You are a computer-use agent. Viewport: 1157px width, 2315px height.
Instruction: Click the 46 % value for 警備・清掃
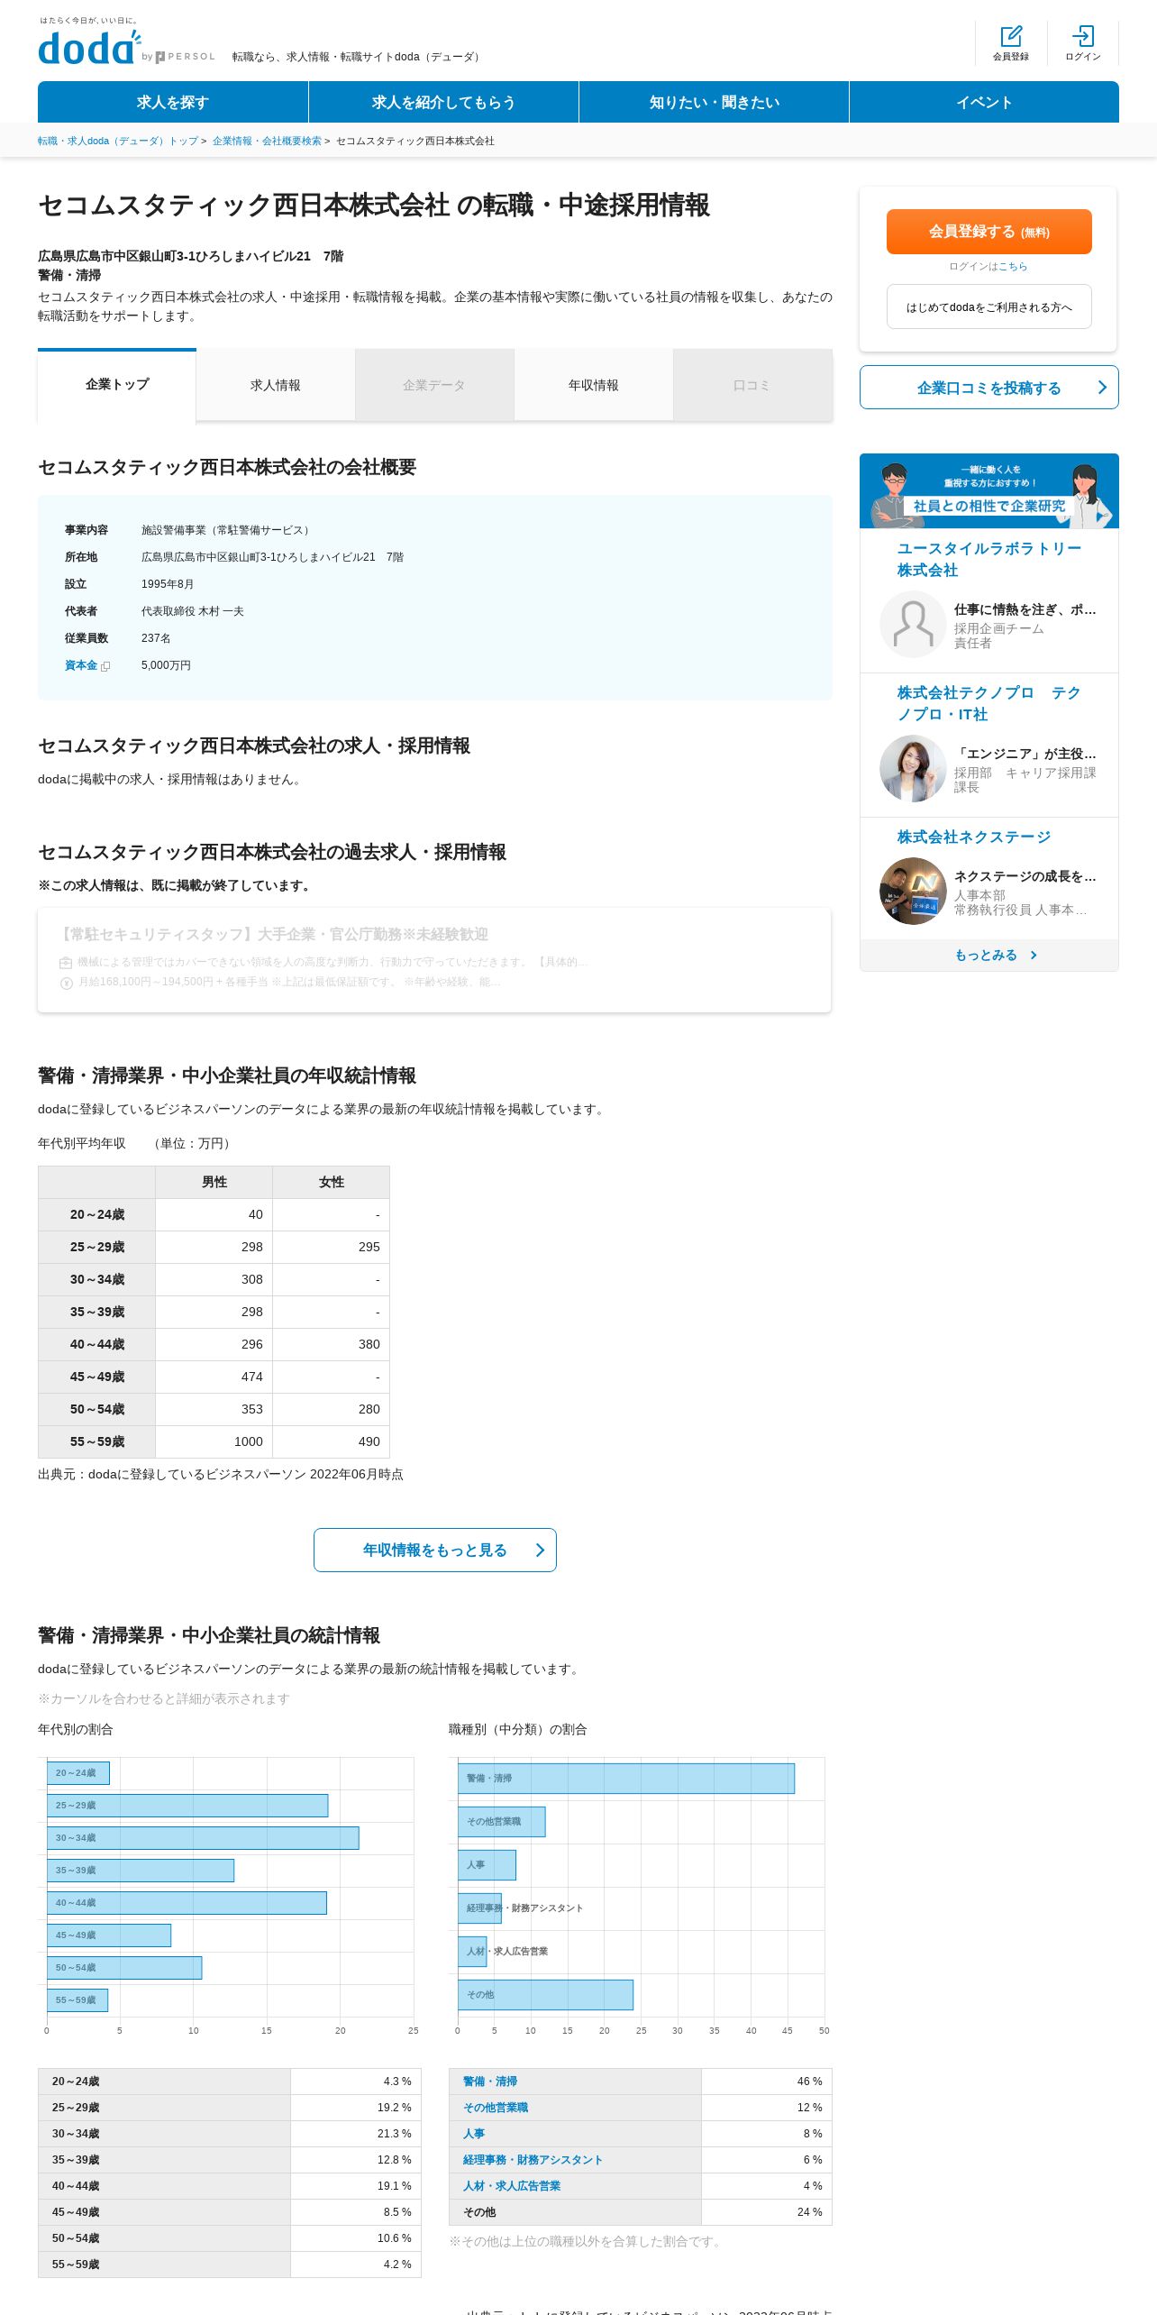809,2082
